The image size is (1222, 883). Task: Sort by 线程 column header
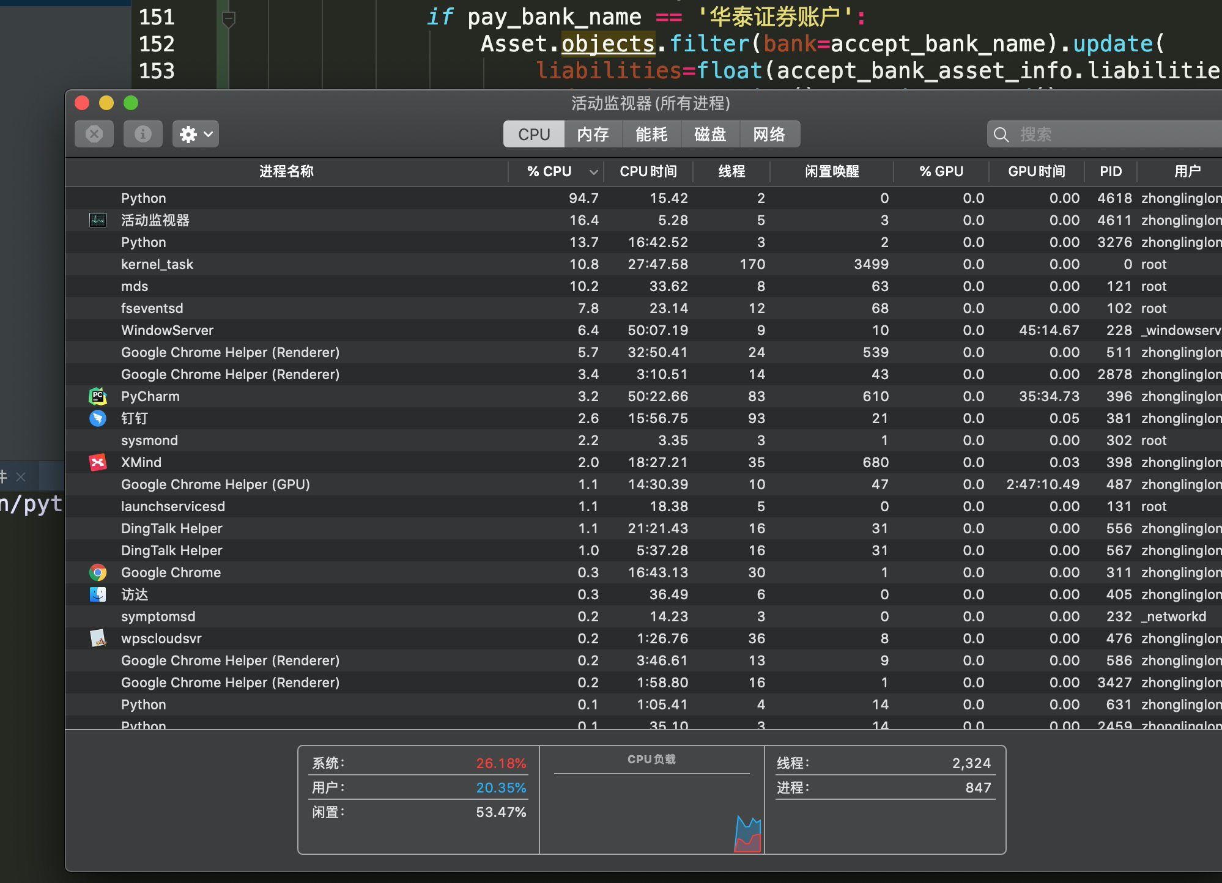click(731, 171)
